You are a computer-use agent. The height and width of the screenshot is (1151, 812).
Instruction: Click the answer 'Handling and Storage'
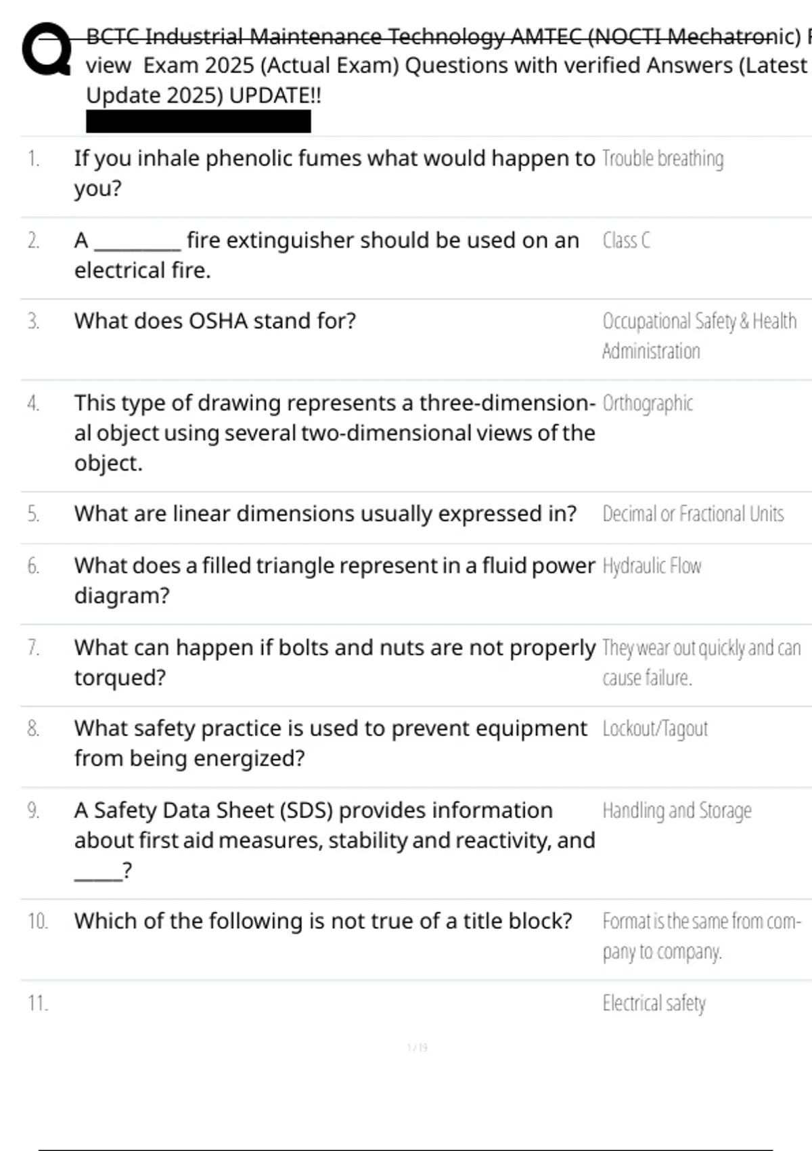coord(677,811)
